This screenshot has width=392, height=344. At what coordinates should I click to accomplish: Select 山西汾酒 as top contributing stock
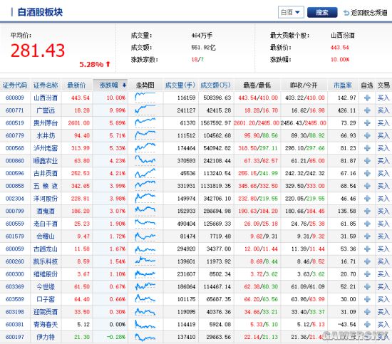(x=343, y=36)
